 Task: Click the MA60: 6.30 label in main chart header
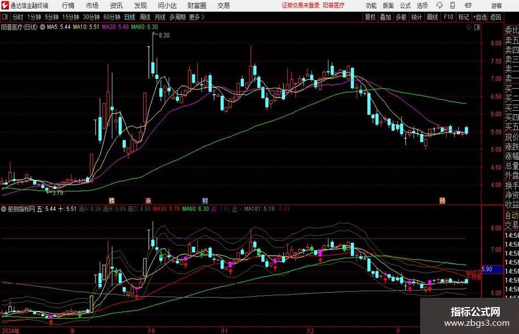click(x=144, y=27)
